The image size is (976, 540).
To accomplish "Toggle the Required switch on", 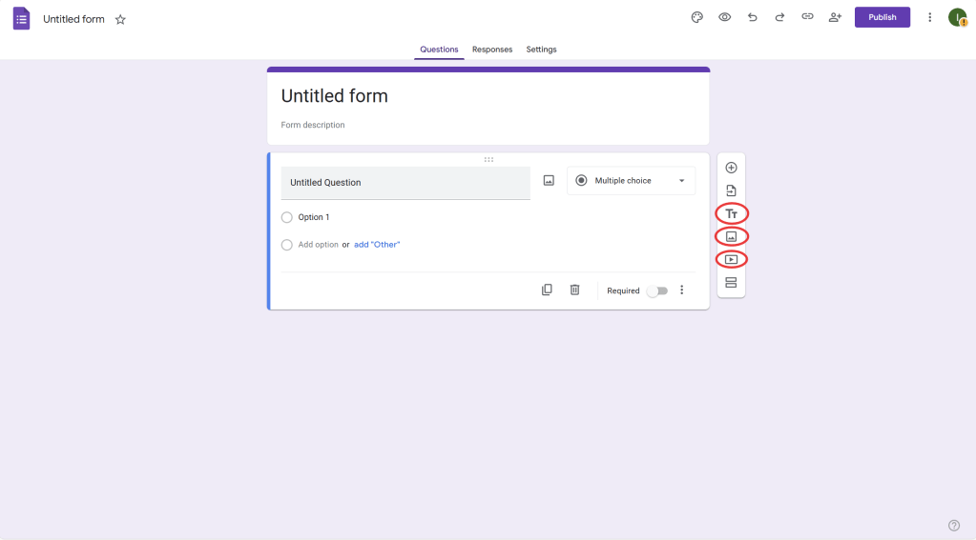I will [657, 290].
